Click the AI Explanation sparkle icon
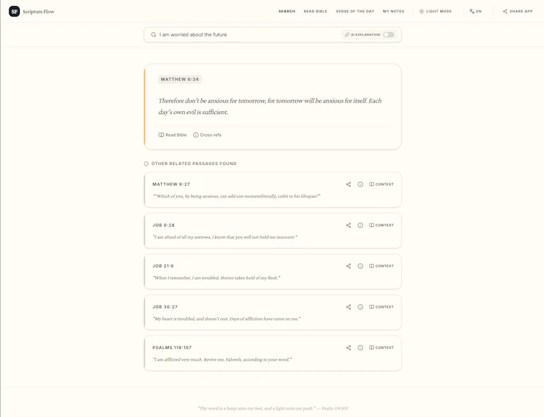The width and height of the screenshot is (544, 417). (x=347, y=35)
